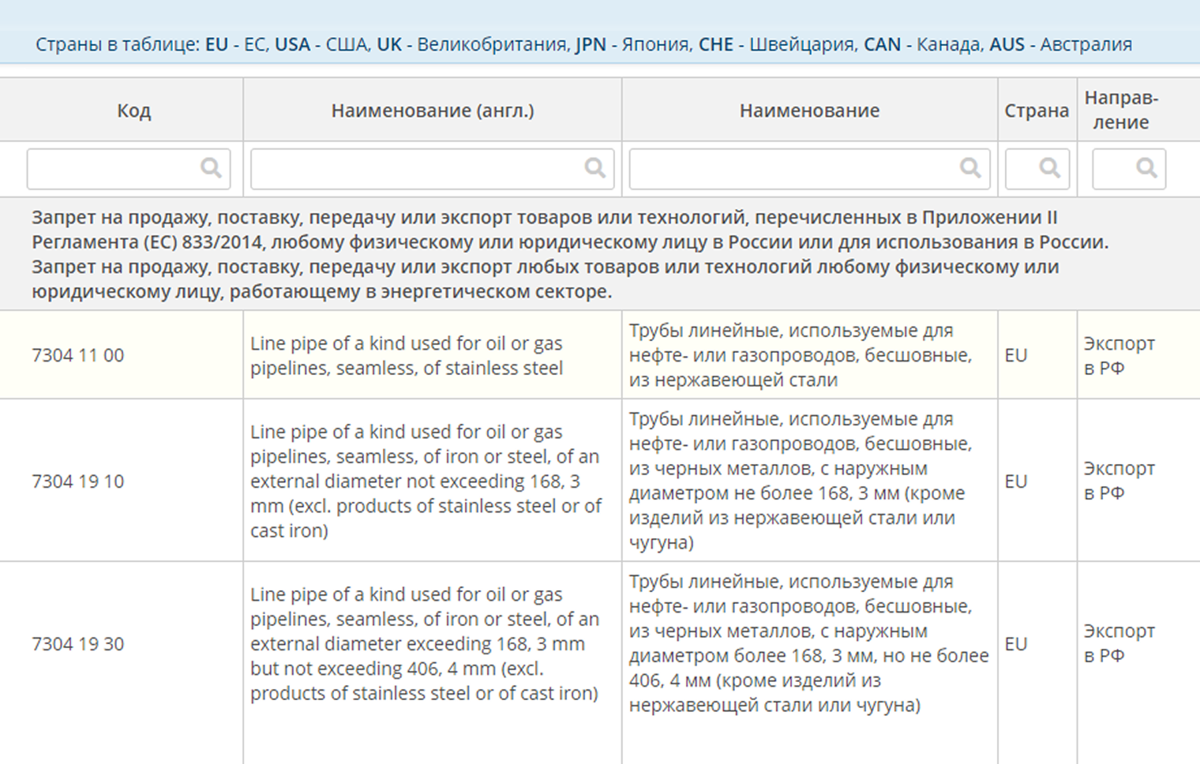The image size is (1200, 764).
Task: Sort by Наименование (англ.) column header
Action: [433, 110]
